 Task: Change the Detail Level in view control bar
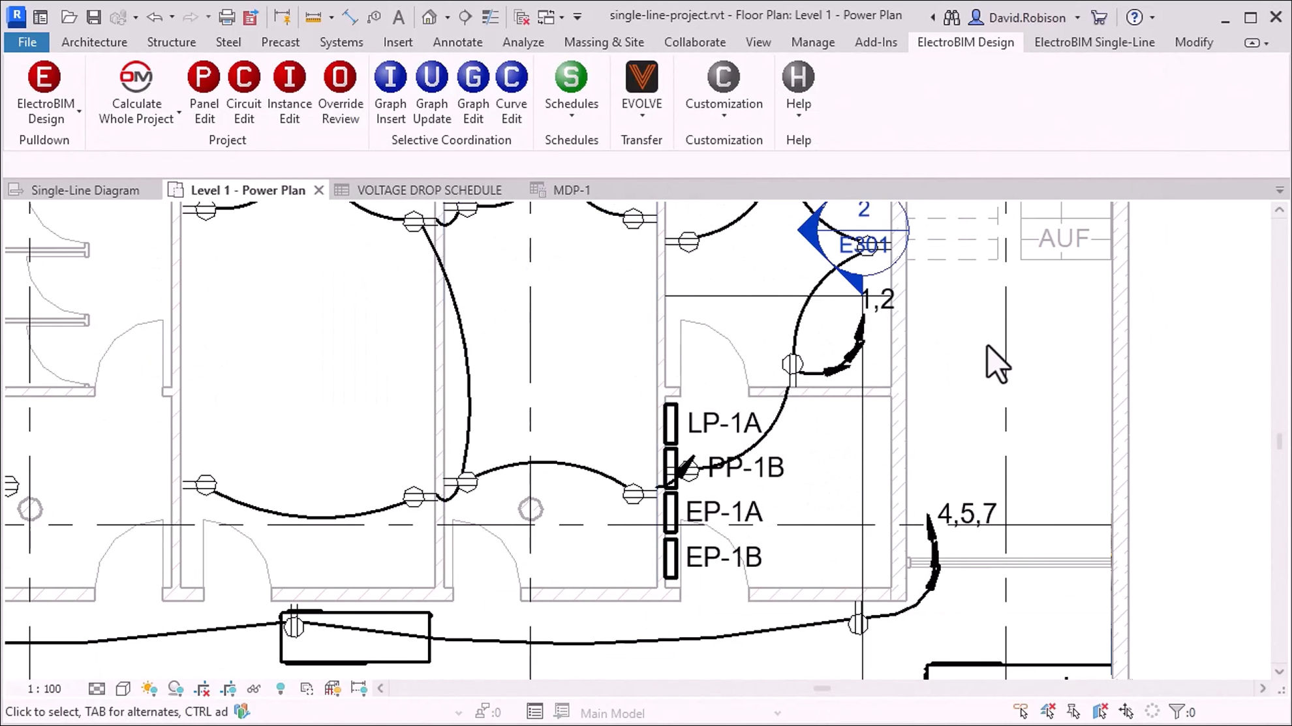click(x=97, y=689)
